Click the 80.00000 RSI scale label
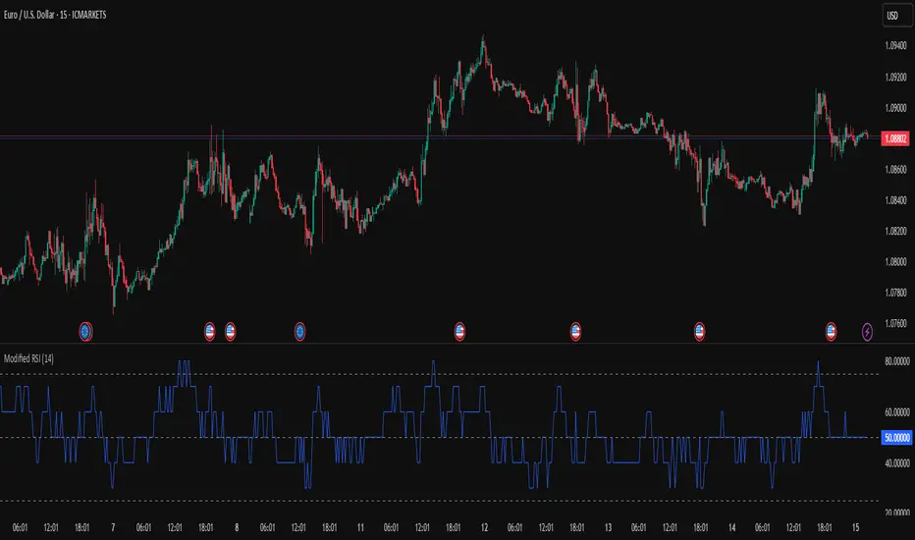 894,361
